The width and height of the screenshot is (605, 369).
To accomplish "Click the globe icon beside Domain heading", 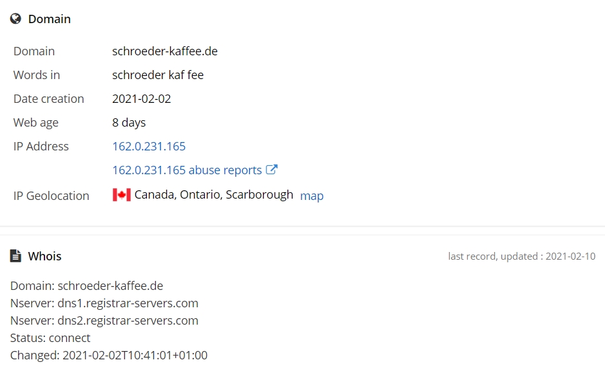I will [x=15, y=19].
